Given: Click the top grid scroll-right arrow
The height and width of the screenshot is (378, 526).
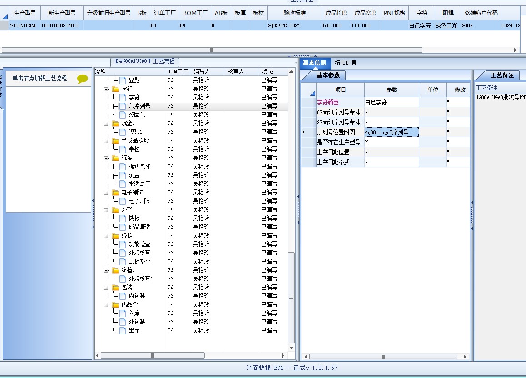Looking at the screenshot, I should 515,50.
